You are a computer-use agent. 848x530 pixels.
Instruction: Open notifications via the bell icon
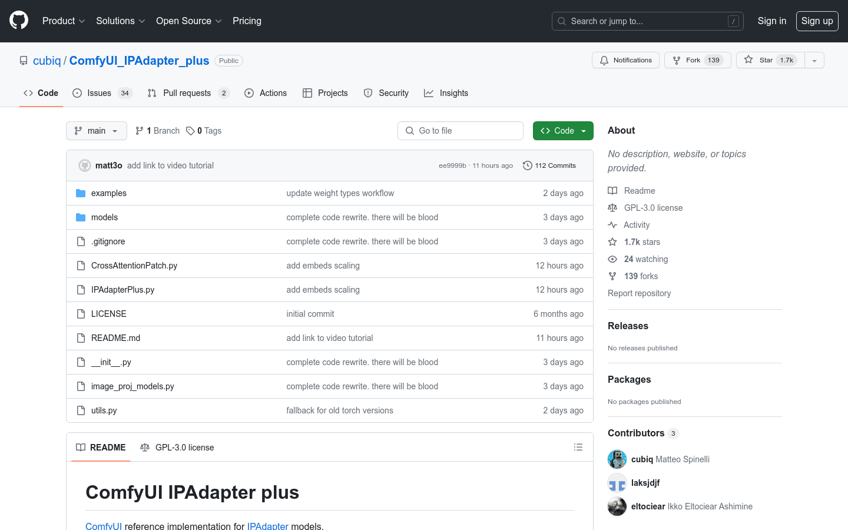click(603, 59)
